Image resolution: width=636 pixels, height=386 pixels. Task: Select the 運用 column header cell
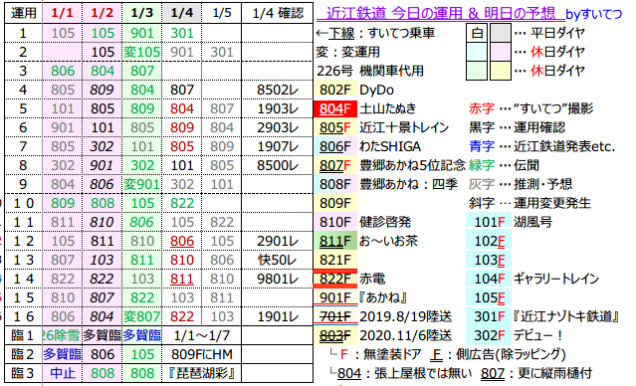[23, 13]
